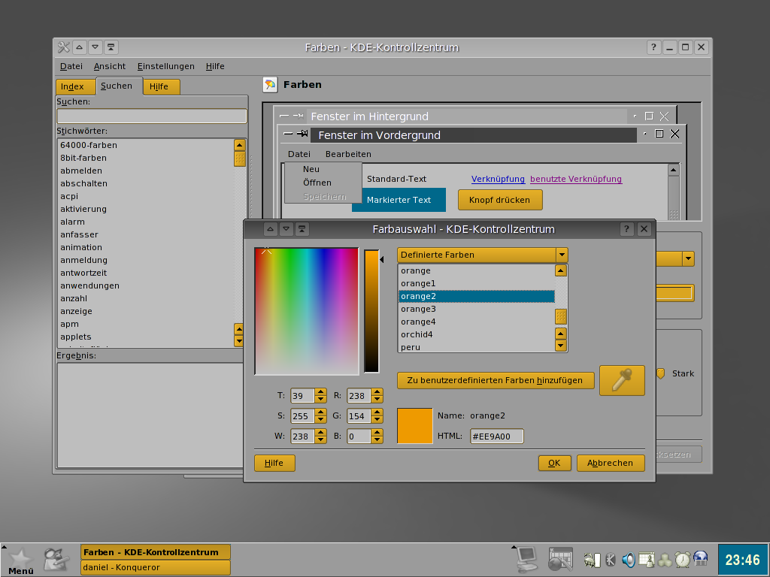Open the calendar search icon in the panel

tap(560, 559)
